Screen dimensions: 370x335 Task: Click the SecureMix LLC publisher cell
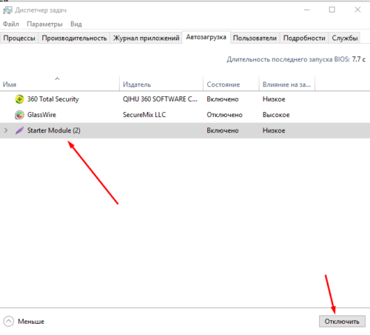[144, 115]
